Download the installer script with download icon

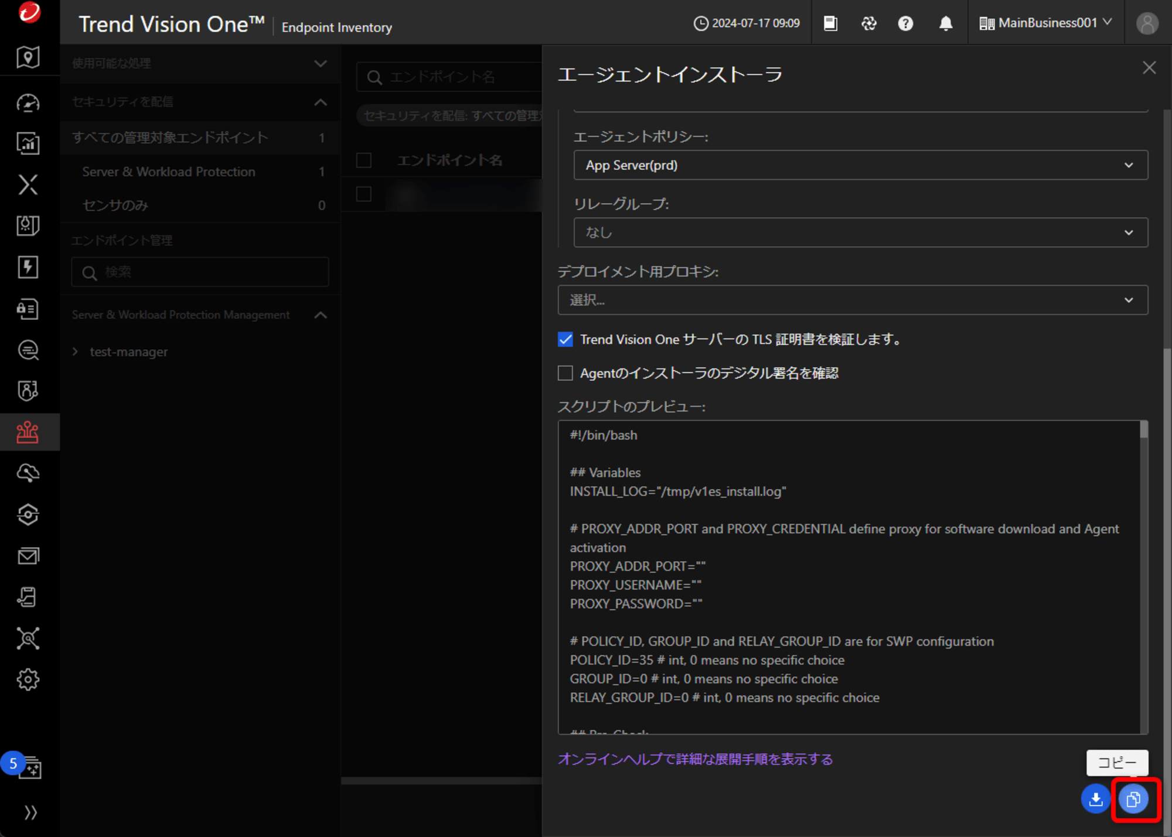click(1095, 799)
